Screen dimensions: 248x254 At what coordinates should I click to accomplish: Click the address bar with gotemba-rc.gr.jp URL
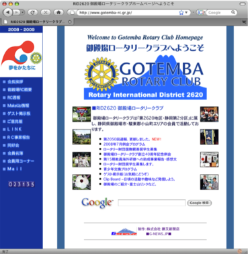[128, 13]
